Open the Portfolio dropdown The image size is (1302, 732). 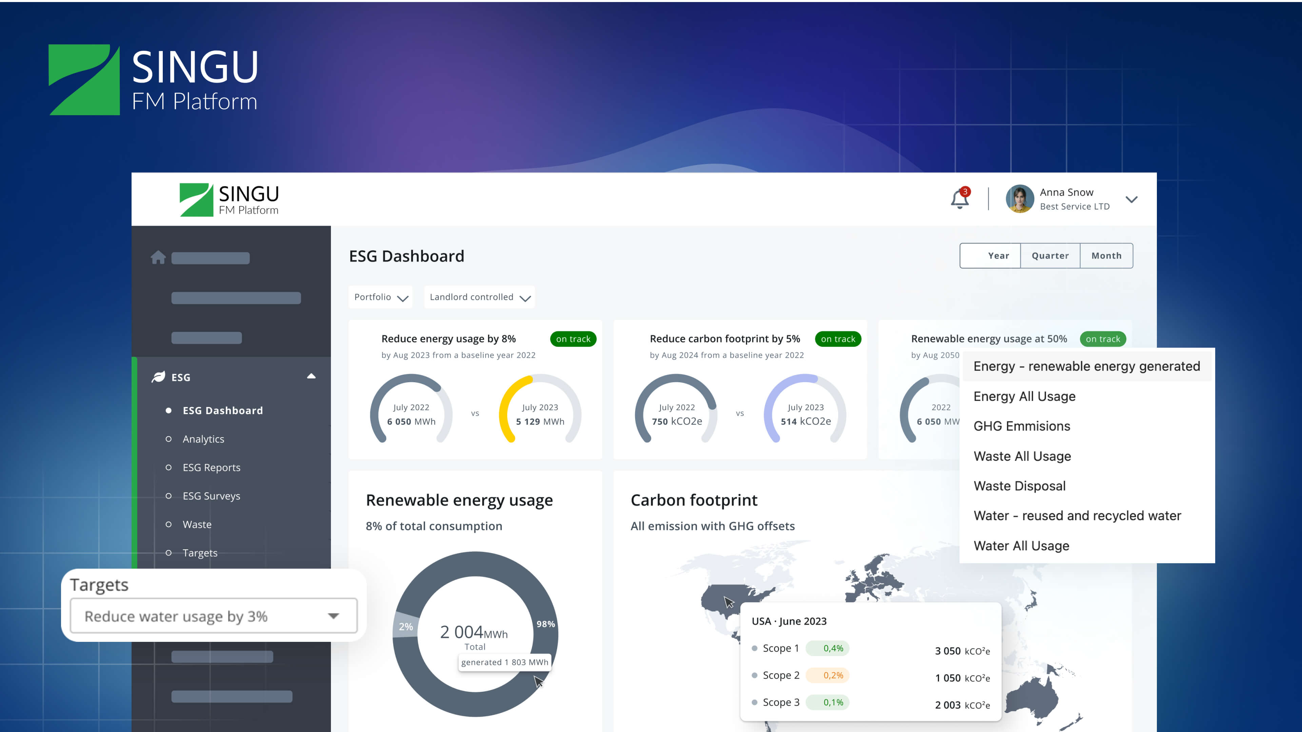click(380, 297)
